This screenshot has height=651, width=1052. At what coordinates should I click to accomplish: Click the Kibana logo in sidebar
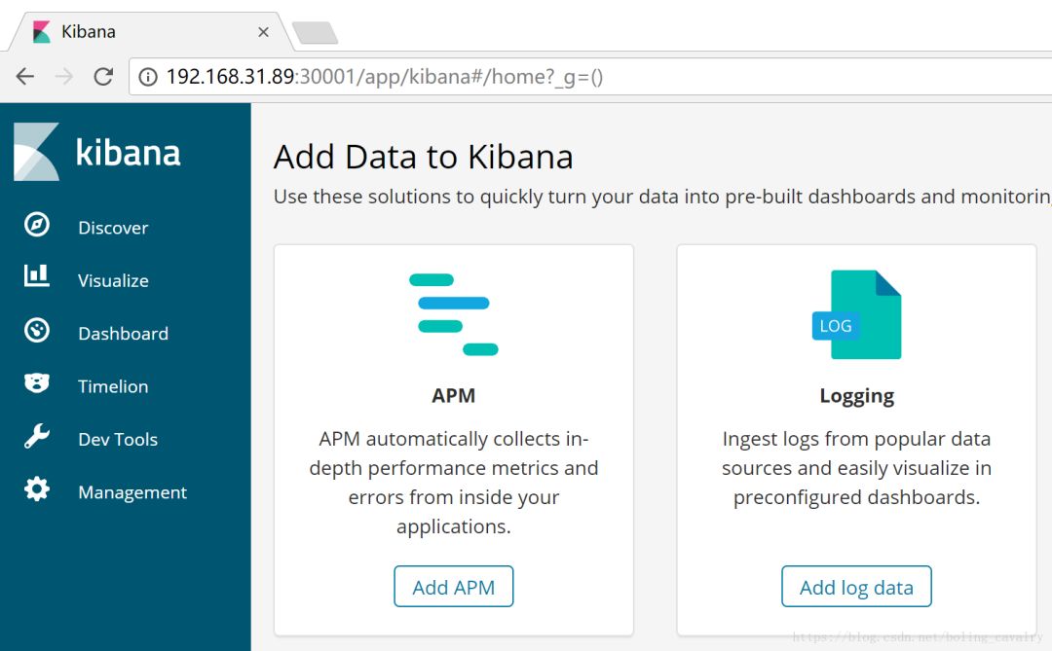pos(97,153)
